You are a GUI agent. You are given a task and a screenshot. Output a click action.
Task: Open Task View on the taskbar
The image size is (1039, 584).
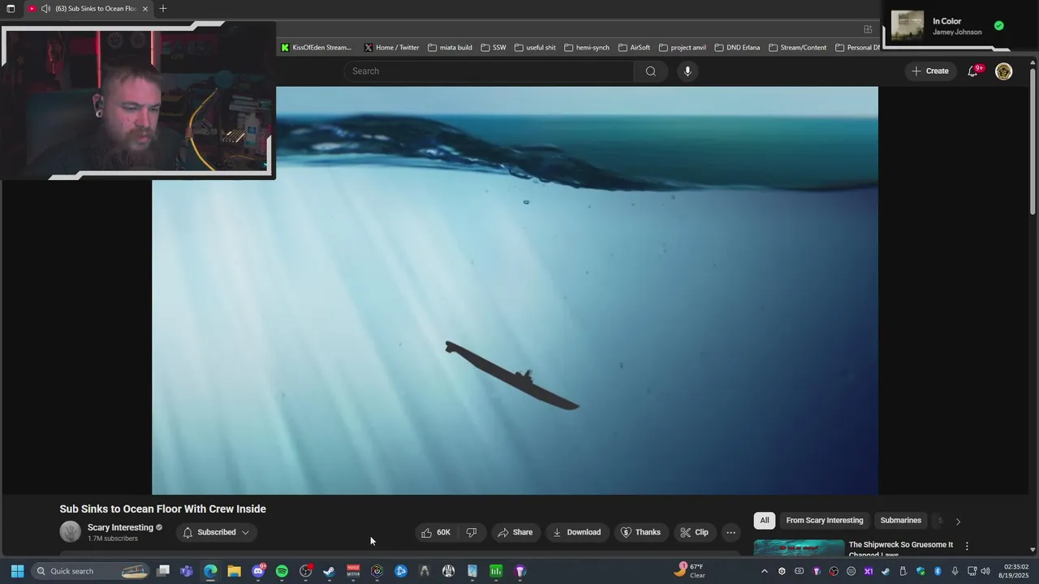coord(163,571)
